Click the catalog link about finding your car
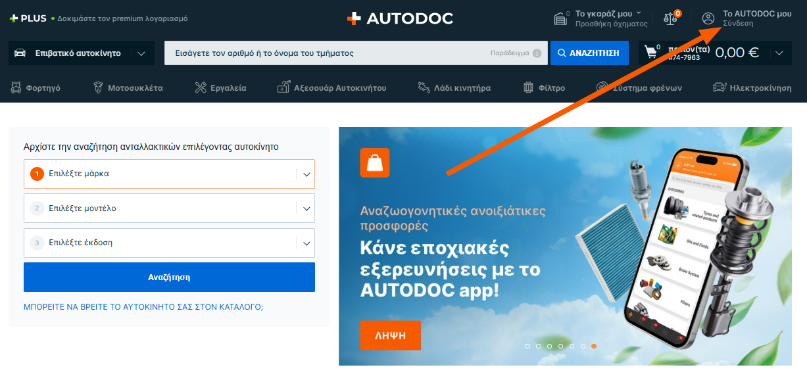This screenshot has width=807, height=384. tap(143, 307)
